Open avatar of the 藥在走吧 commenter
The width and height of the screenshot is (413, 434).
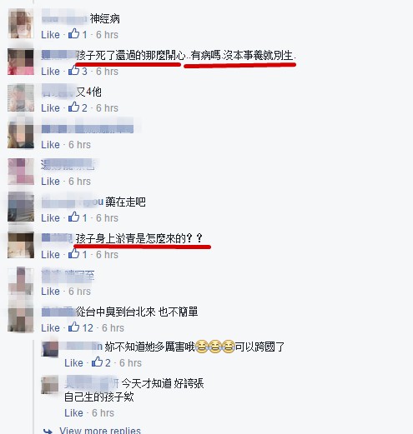tap(21, 208)
